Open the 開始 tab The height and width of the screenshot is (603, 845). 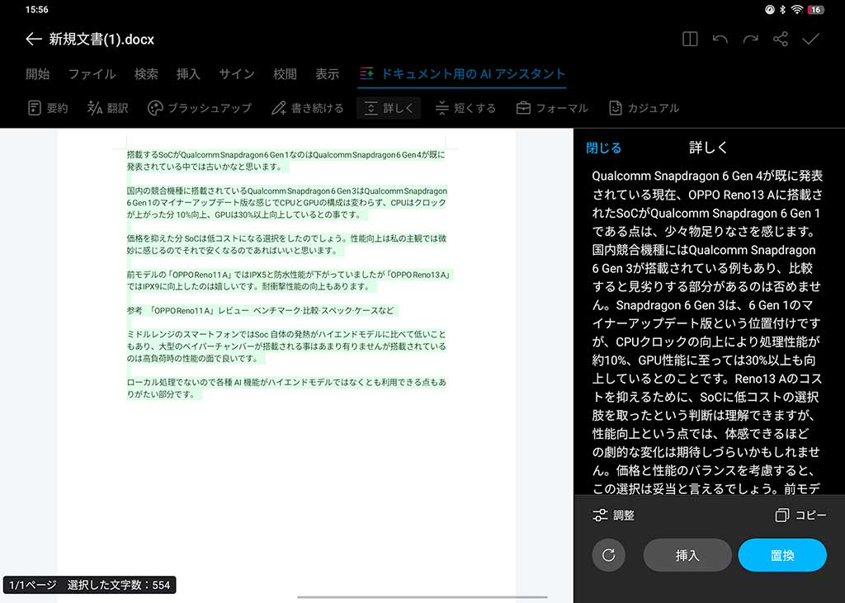[x=38, y=73]
